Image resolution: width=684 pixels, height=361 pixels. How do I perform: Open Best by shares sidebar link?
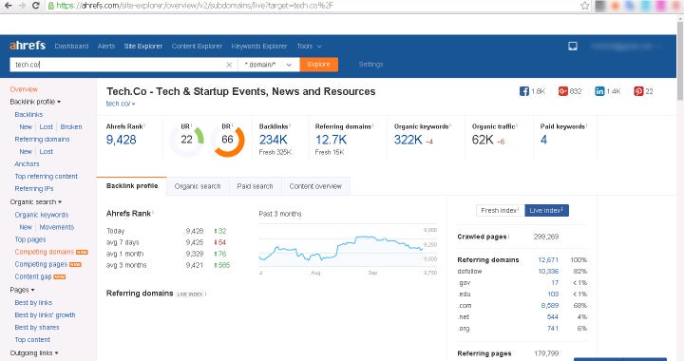[x=37, y=328]
